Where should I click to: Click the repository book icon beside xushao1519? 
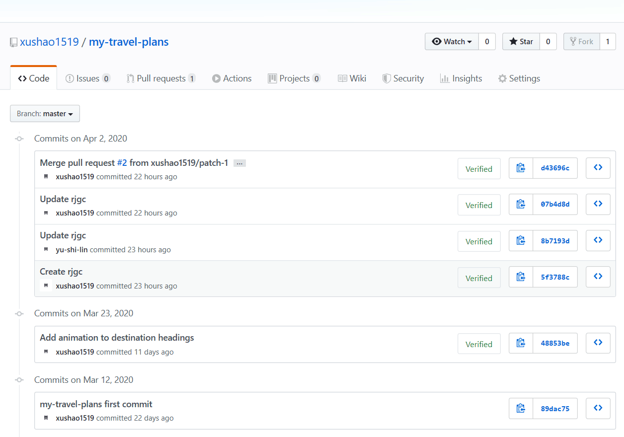(x=14, y=42)
